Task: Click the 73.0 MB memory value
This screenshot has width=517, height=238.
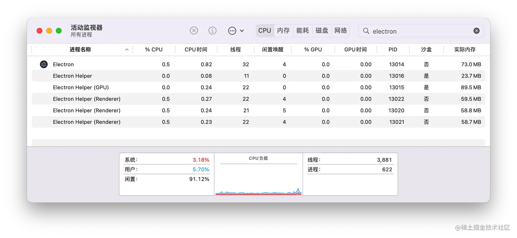Action: coord(471,64)
